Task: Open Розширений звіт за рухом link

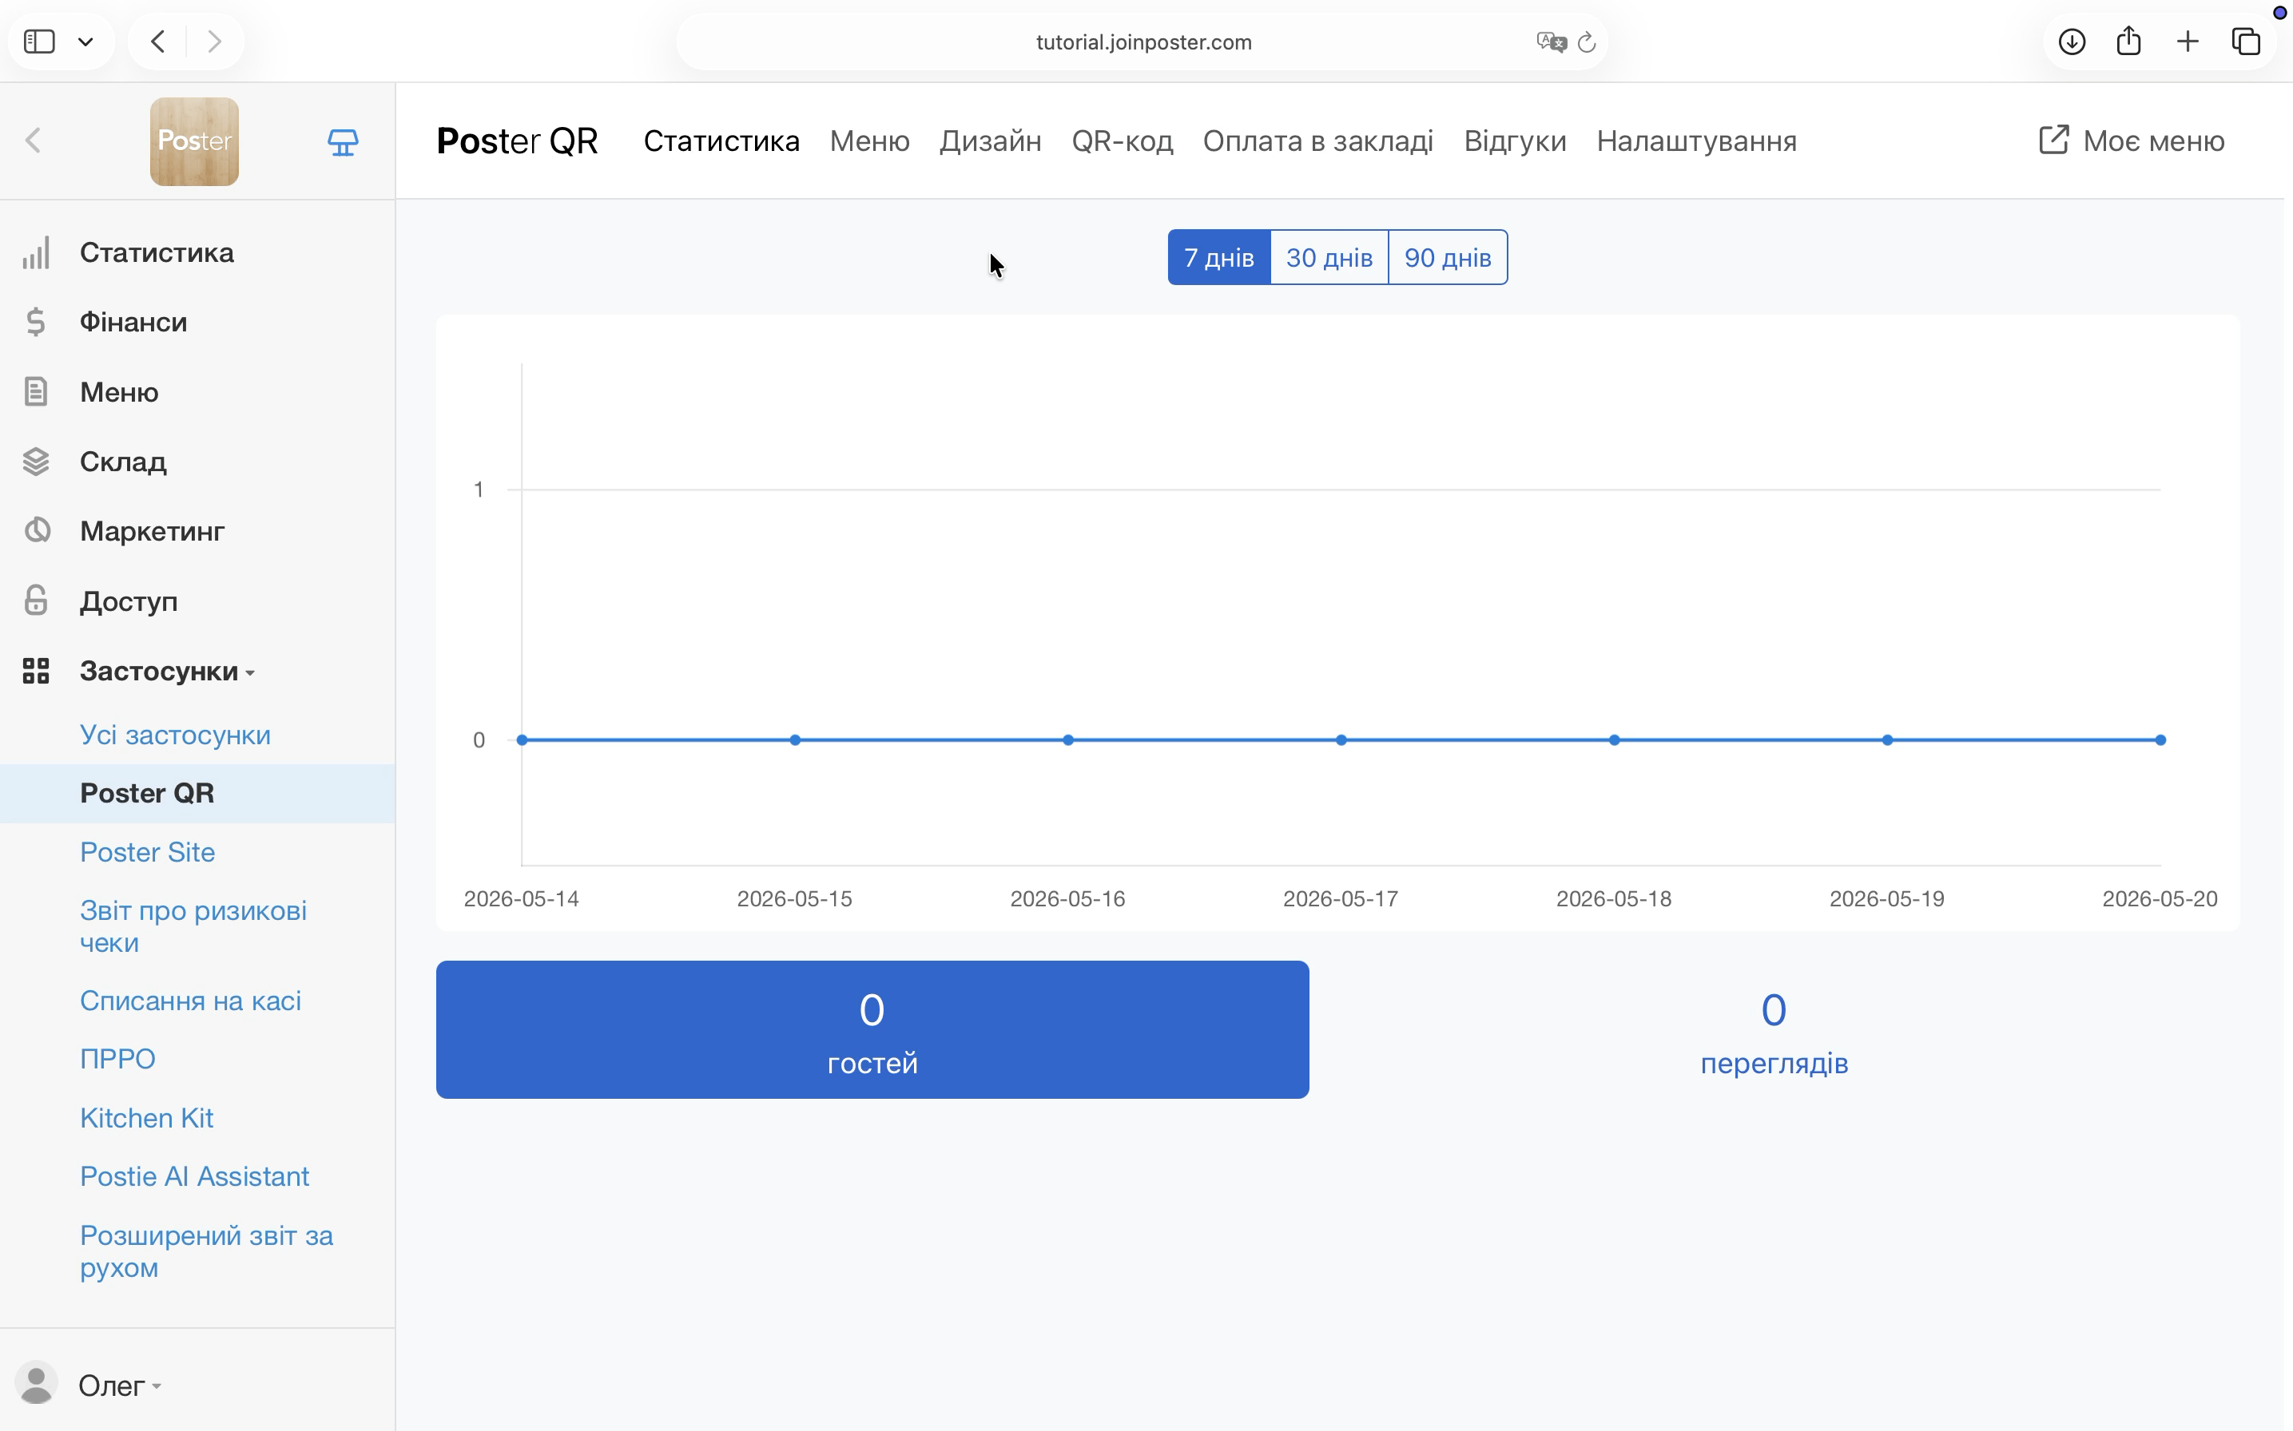Action: (206, 1251)
